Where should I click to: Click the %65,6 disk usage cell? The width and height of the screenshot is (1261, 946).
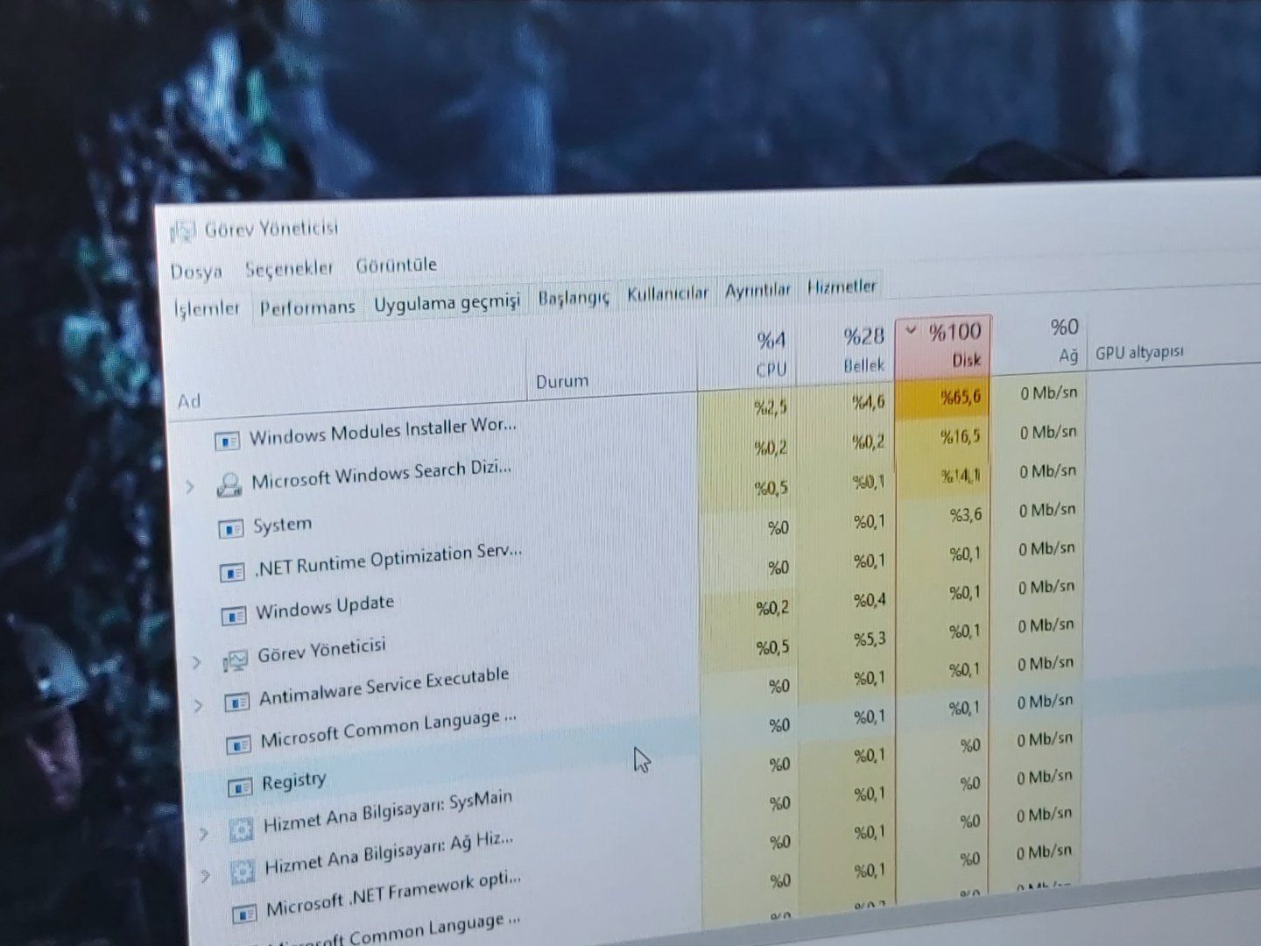944,398
